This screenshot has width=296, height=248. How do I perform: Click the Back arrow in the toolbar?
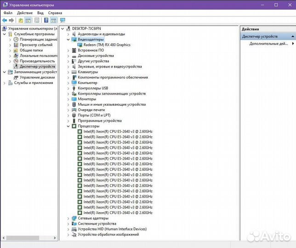click(5, 20)
